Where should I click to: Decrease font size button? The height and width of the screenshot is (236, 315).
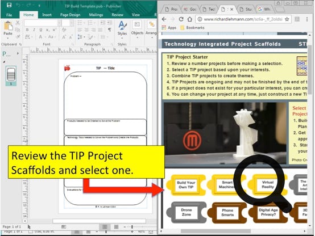(71, 37)
